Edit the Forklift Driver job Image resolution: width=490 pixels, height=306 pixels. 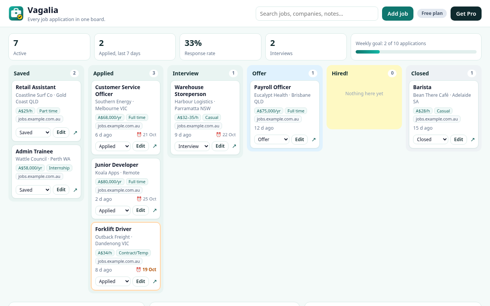[x=140, y=282]
